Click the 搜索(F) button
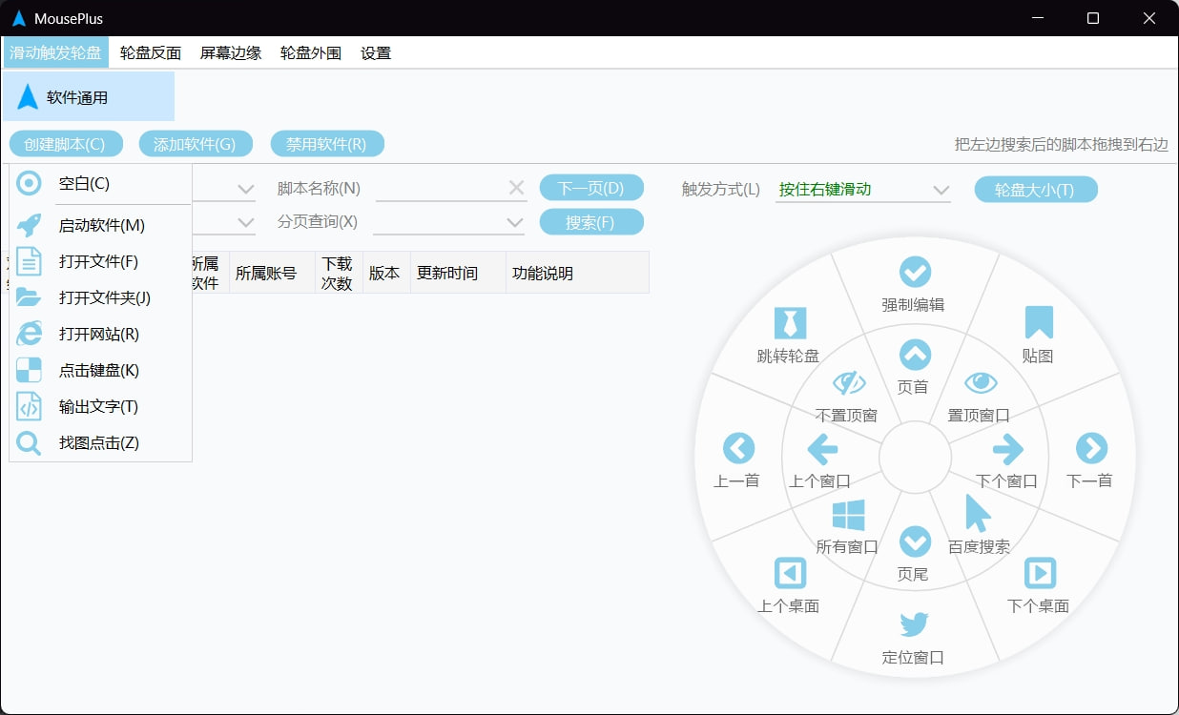The height and width of the screenshot is (715, 1179). (591, 222)
